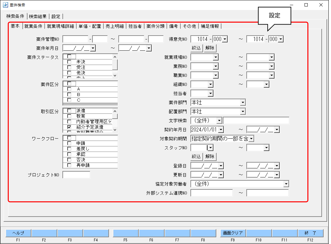
Task: Open the 対象契約期間 dropdown
Action: pos(251,139)
